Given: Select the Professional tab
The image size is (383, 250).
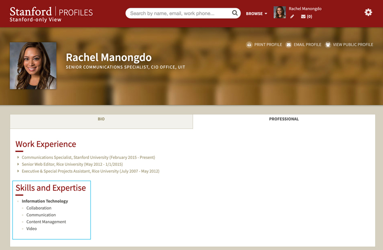Looking at the screenshot, I should (x=283, y=119).
